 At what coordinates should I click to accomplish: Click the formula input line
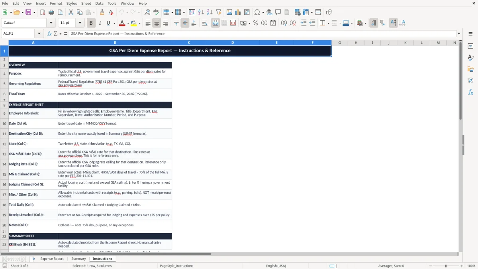263,33
